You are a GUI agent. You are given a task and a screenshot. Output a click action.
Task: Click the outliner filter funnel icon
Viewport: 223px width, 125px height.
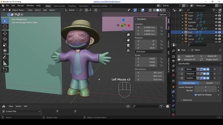[214, 10]
